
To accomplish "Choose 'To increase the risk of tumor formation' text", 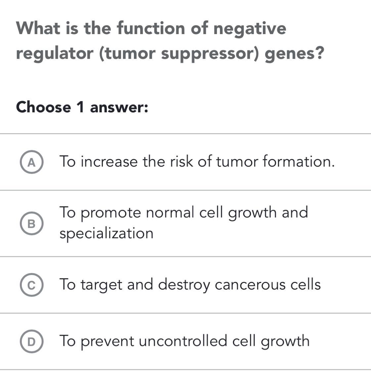I will pyautogui.click(x=197, y=162).
